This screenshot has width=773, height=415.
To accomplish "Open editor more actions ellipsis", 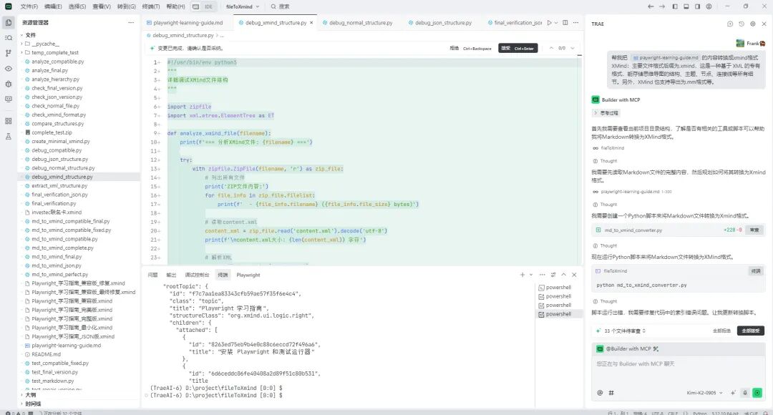I will [x=575, y=23].
